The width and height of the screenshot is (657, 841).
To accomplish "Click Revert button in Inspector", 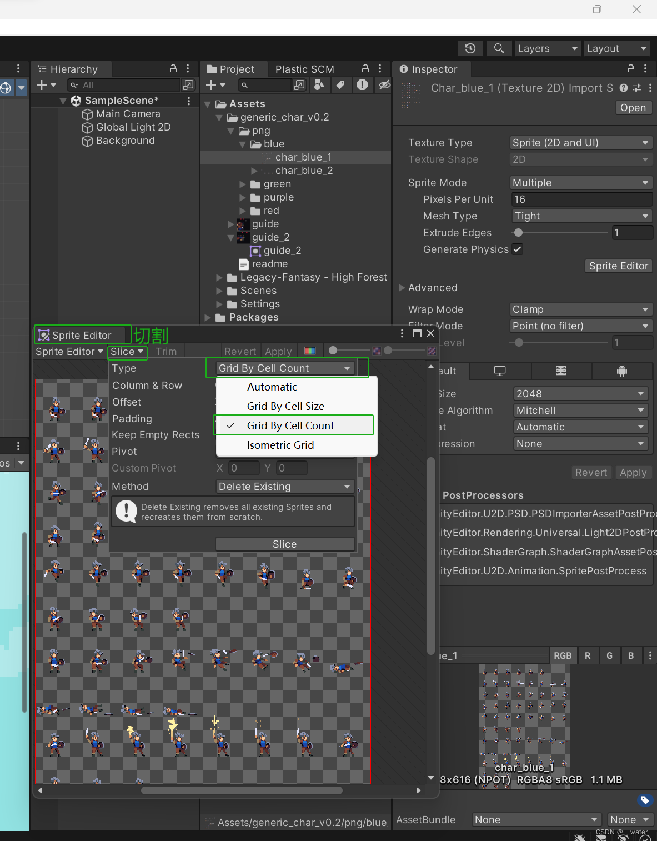I will (x=591, y=473).
